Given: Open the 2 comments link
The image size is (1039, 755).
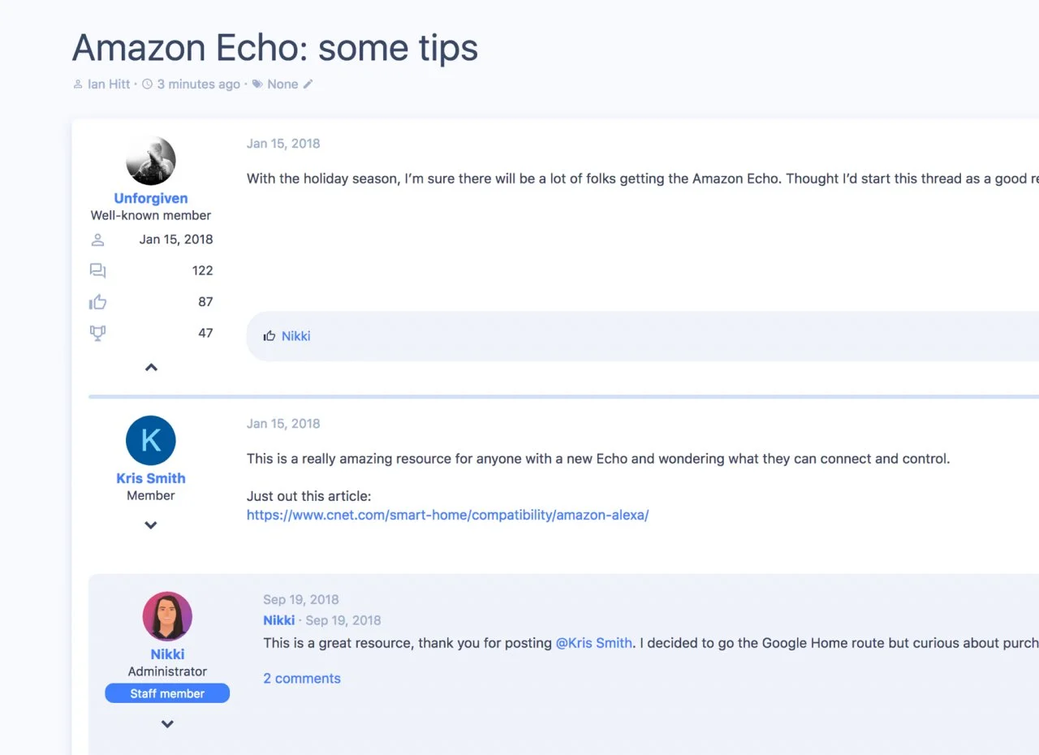Looking at the screenshot, I should [x=302, y=679].
